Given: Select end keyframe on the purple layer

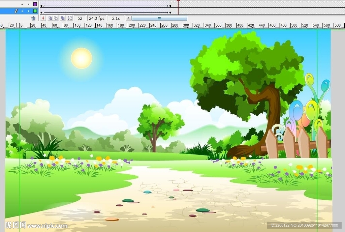Looking at the screenshot, I should (x=170, y=6).
